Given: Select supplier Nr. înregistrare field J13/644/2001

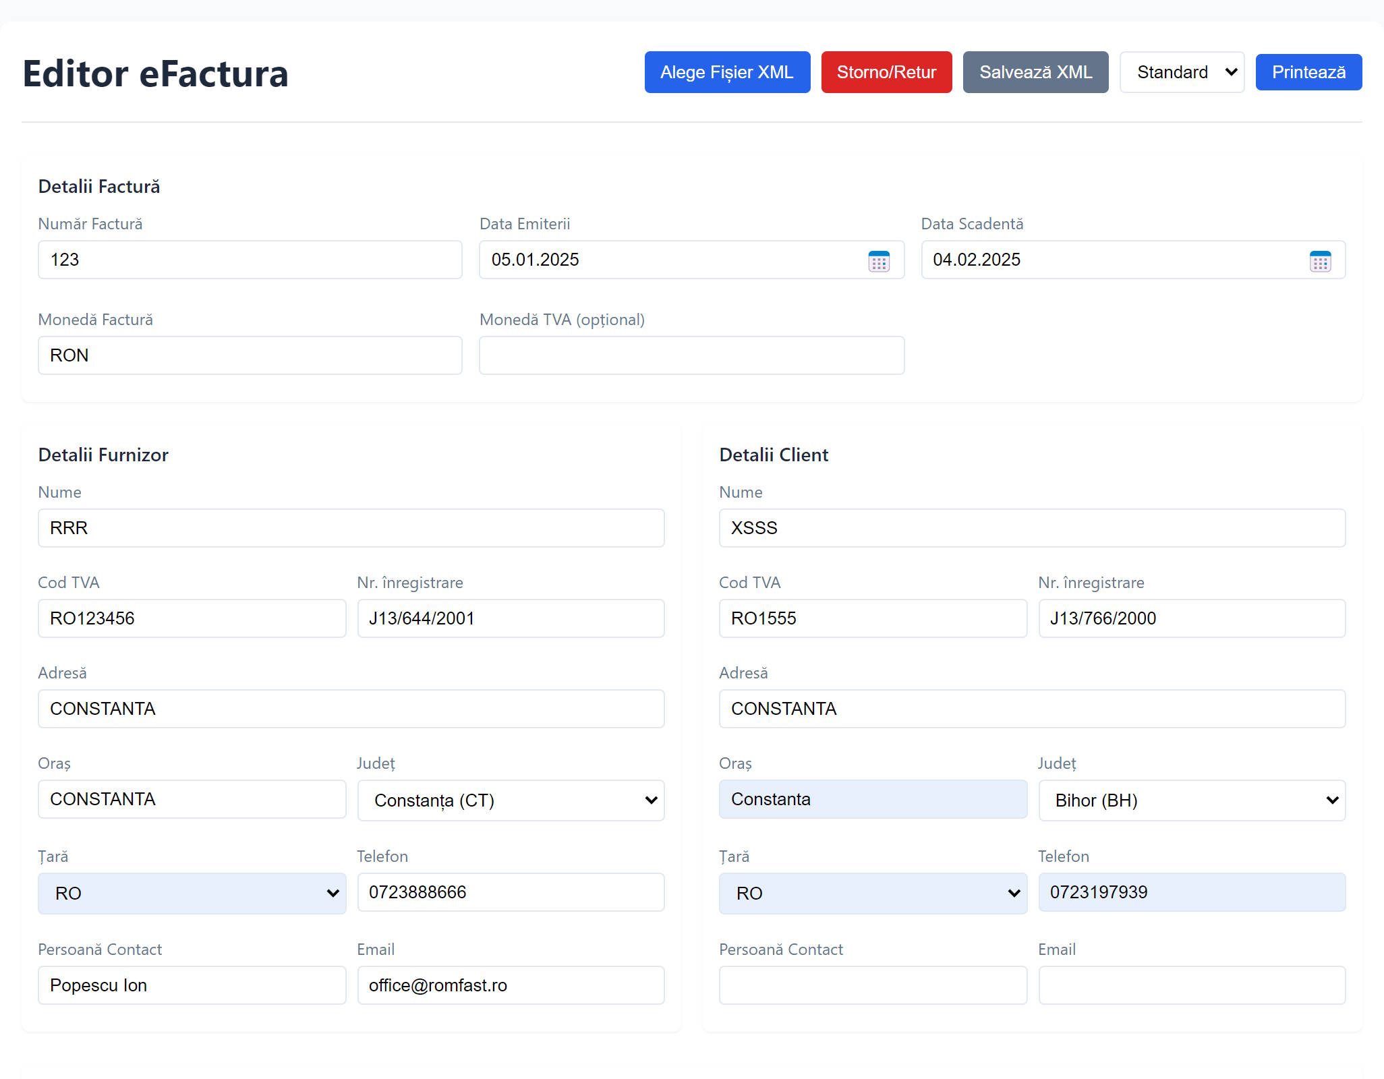Looking at the screenshot, I should (x=511, y=618).
